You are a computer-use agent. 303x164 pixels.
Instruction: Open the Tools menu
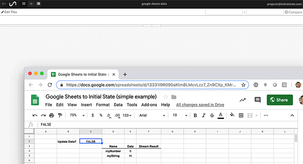click(x=132, y=105)
